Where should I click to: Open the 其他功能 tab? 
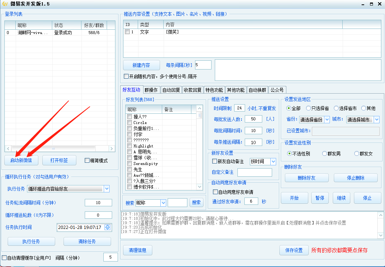pos(236,90)
